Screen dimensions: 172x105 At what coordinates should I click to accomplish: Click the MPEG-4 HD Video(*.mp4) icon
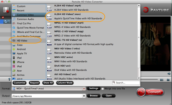49,26
